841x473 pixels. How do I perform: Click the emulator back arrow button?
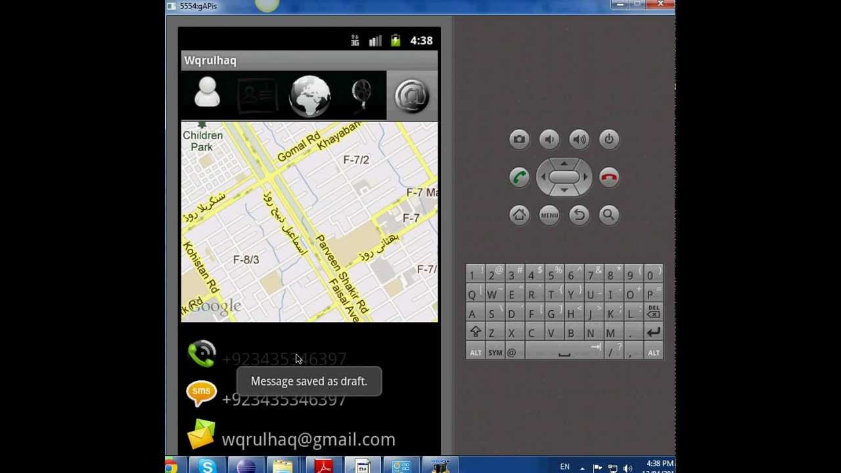pos(579,215)
